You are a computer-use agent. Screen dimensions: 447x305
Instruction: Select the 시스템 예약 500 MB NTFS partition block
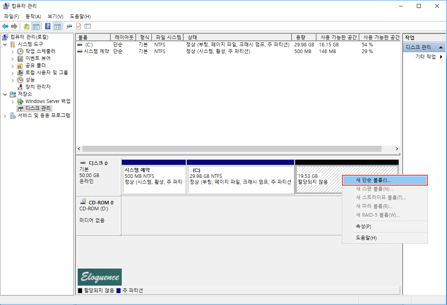tap(154, 177)
